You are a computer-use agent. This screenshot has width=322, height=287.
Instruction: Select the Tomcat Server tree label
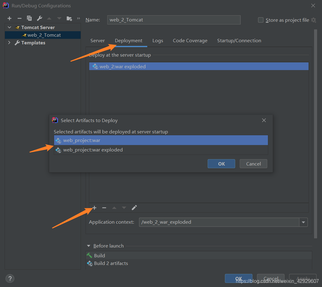point(38,27)
